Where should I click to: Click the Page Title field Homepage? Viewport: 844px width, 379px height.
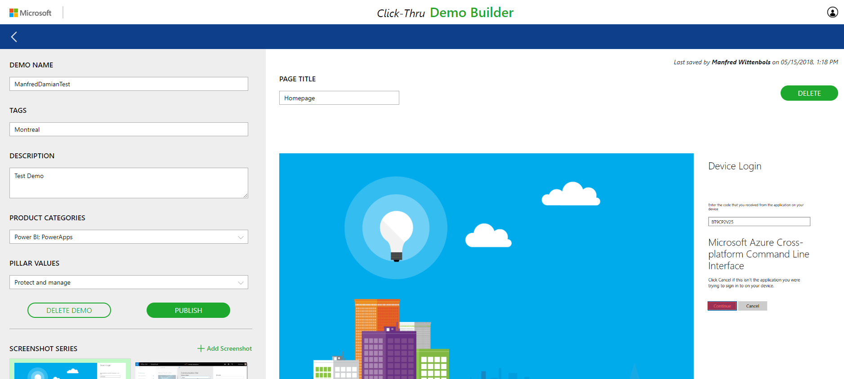(339, 98)
